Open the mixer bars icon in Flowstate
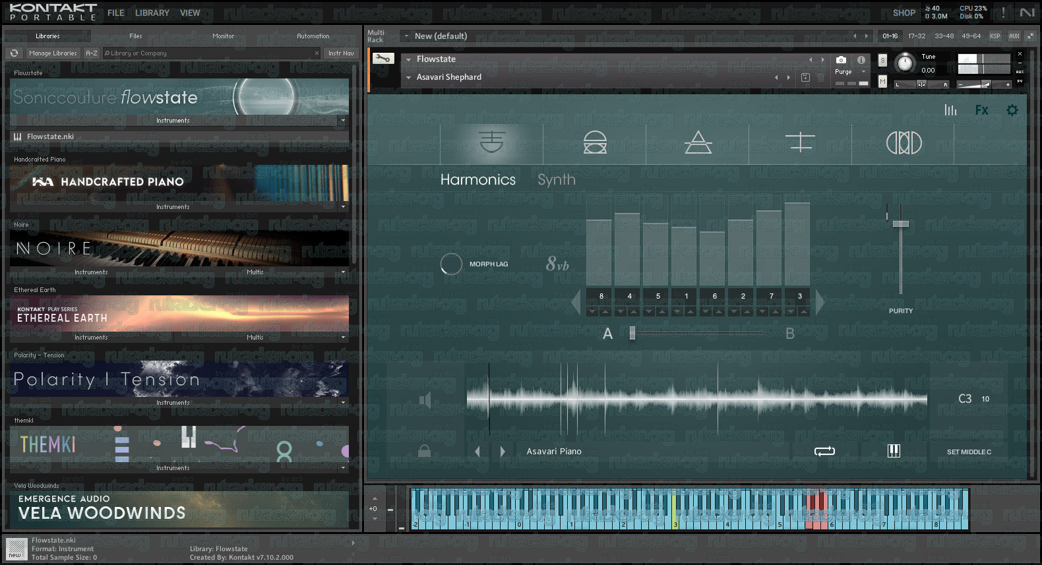 [x=950, y=110]
